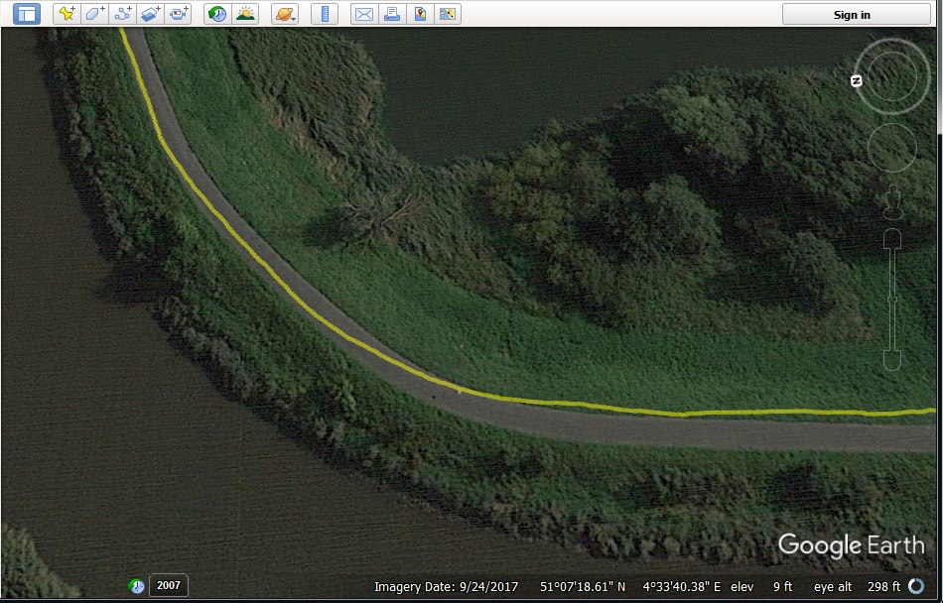943x603 pixels.
Task: Add a placemark with the pushpin icon
Action: point(67,14)
